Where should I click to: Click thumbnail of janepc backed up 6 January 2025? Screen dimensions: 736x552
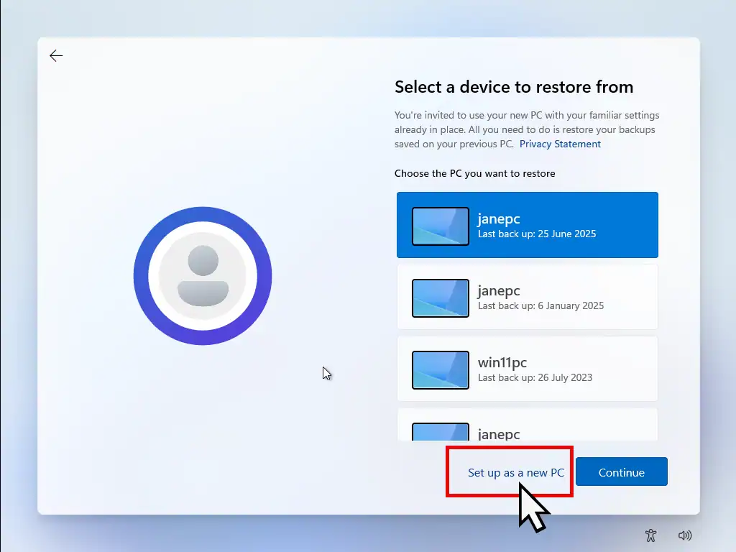[441, 298]
